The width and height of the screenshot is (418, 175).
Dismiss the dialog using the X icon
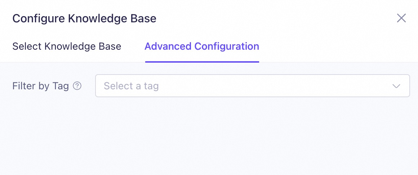click(401, 18)
